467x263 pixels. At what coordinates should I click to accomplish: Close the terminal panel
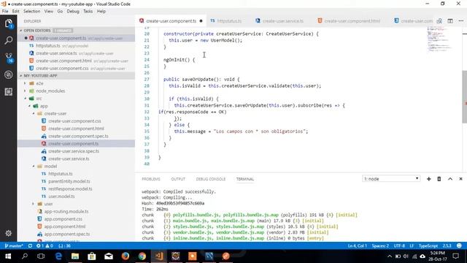click(x=460, y=179)
